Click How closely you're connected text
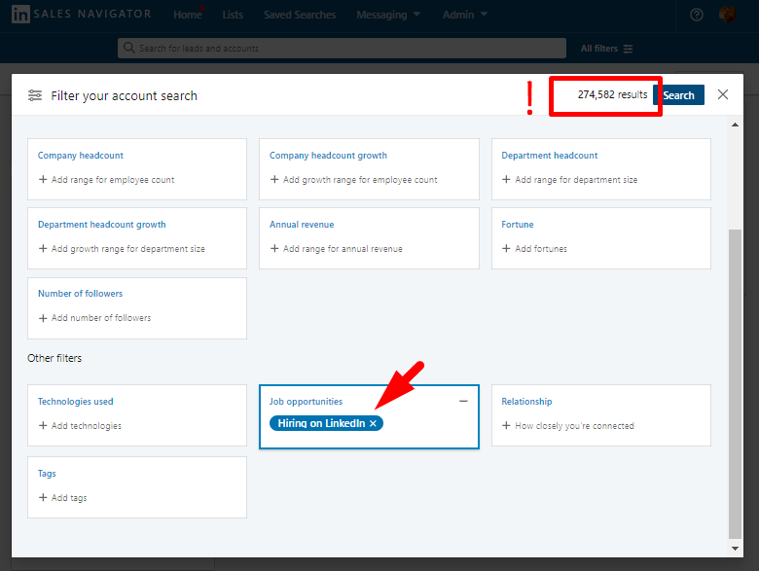Viewport: 759px width, 571px height. (574, 426)
